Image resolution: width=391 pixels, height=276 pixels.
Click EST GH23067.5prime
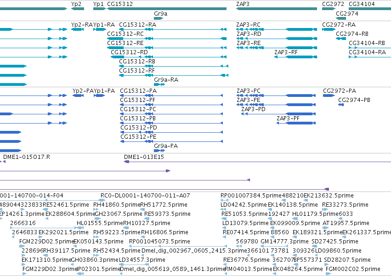119,214
